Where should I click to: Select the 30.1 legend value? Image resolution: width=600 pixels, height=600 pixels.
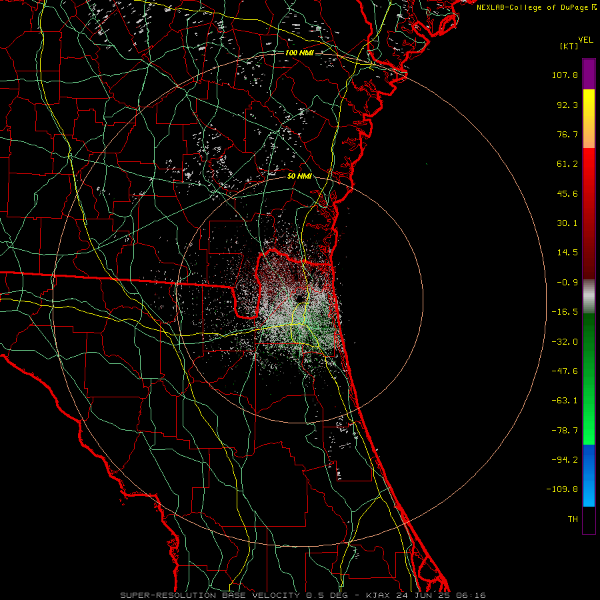click(x=567, y=223)
